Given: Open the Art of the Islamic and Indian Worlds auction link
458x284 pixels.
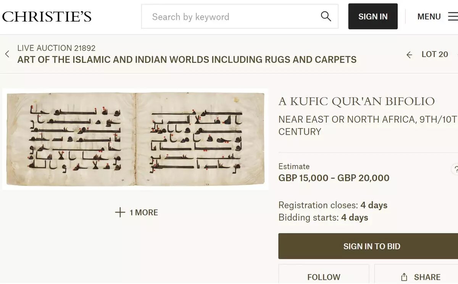Looking at the screenshot, I should tap(187, 60).
